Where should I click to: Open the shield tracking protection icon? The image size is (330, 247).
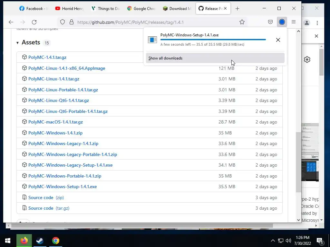coord(63,22)
